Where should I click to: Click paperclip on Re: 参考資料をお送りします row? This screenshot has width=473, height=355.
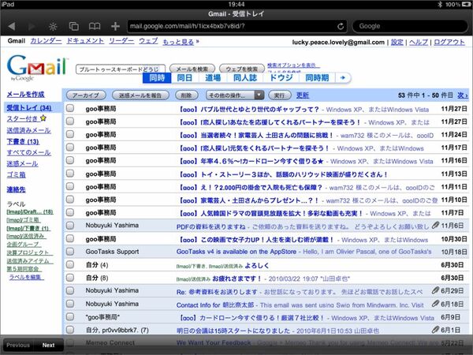coord(435,290)
